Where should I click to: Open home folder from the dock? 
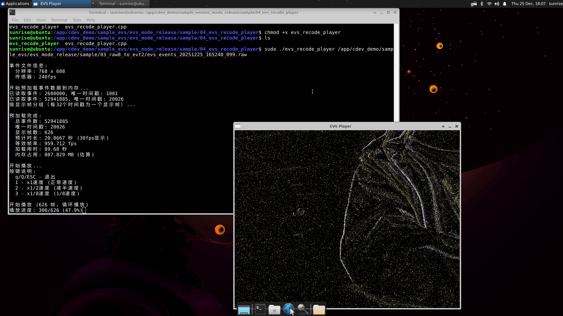274,310
